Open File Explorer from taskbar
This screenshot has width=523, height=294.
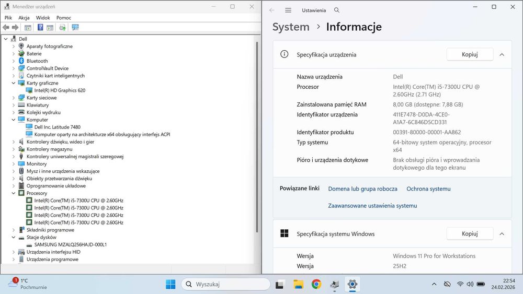(298, 284)
